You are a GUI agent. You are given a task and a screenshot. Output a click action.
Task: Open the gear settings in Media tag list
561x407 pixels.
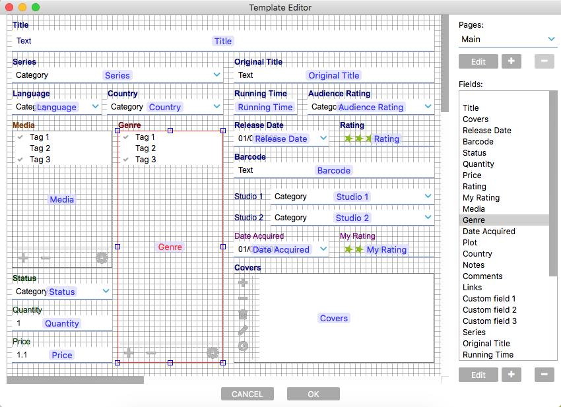tap(102, 257)
